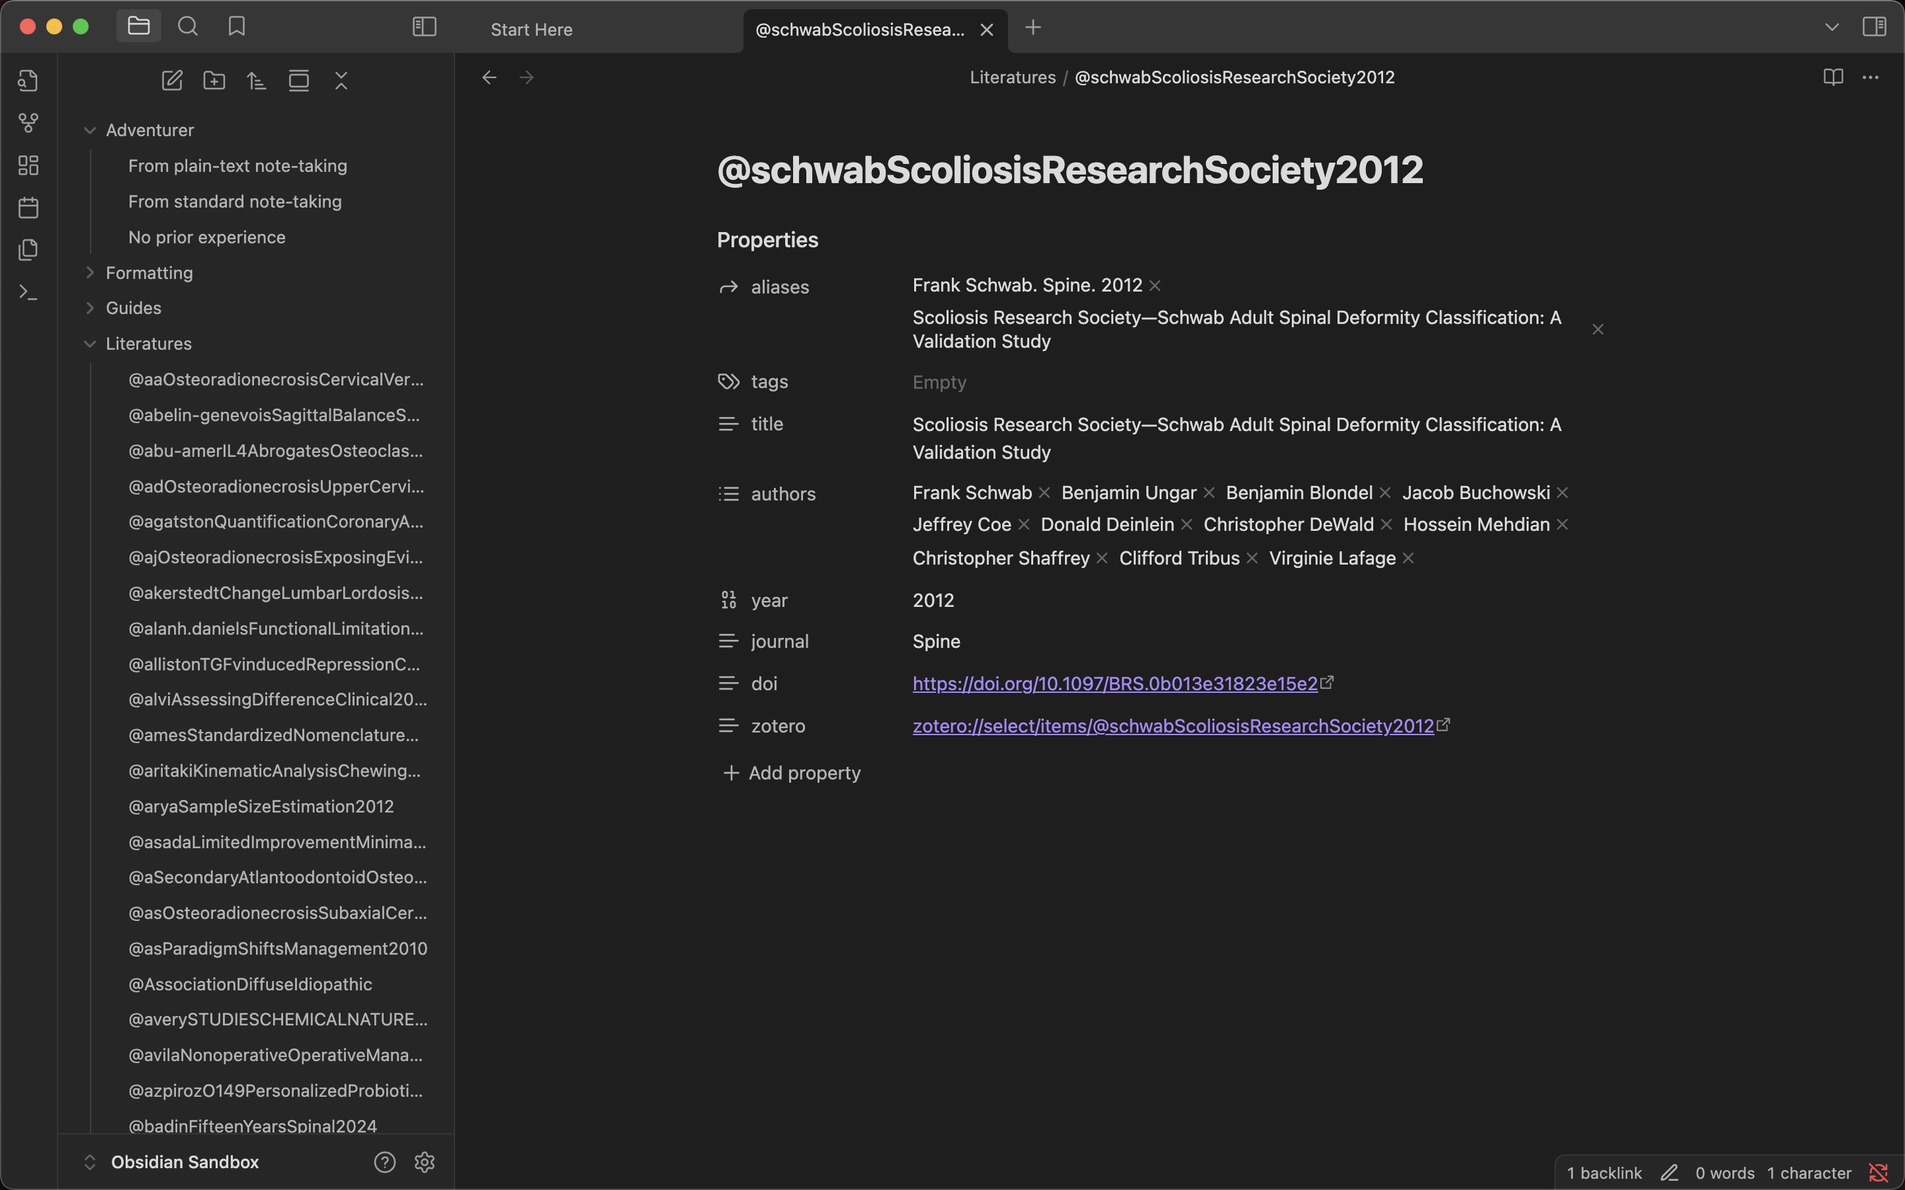Switch to the Start Here tab
The height and width of the screenshot is (1190, 1905).
[531, 30]
